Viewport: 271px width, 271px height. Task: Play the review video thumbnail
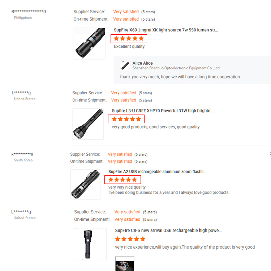point(125,264)
